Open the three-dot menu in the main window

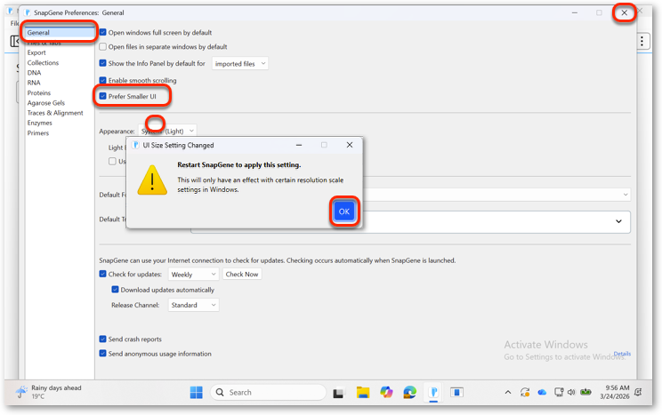642,41
